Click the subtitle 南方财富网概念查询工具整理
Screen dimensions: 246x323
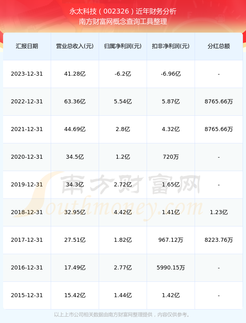coord(123,22)
